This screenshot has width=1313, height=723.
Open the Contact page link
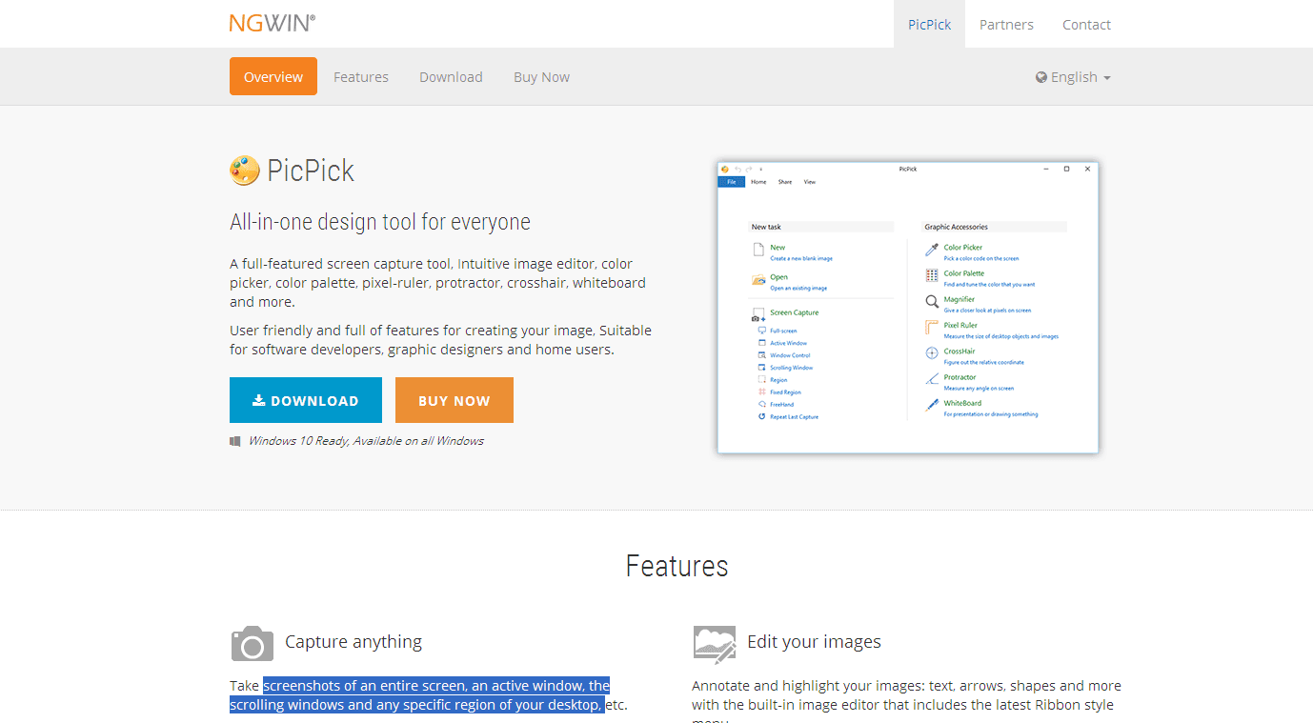(x=1086, y=24)
